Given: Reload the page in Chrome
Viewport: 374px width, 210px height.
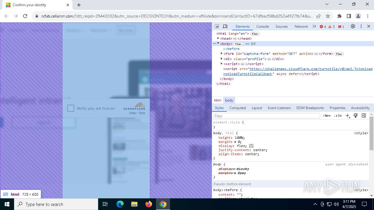Looking at the screenshot, I should [25, 16].
